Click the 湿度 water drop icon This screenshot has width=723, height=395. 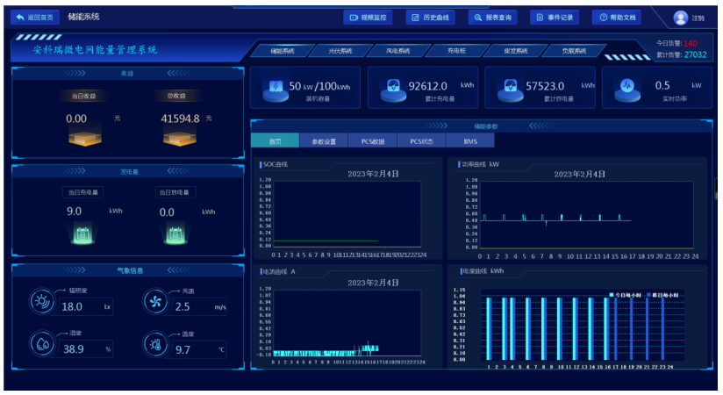[42, 344]
